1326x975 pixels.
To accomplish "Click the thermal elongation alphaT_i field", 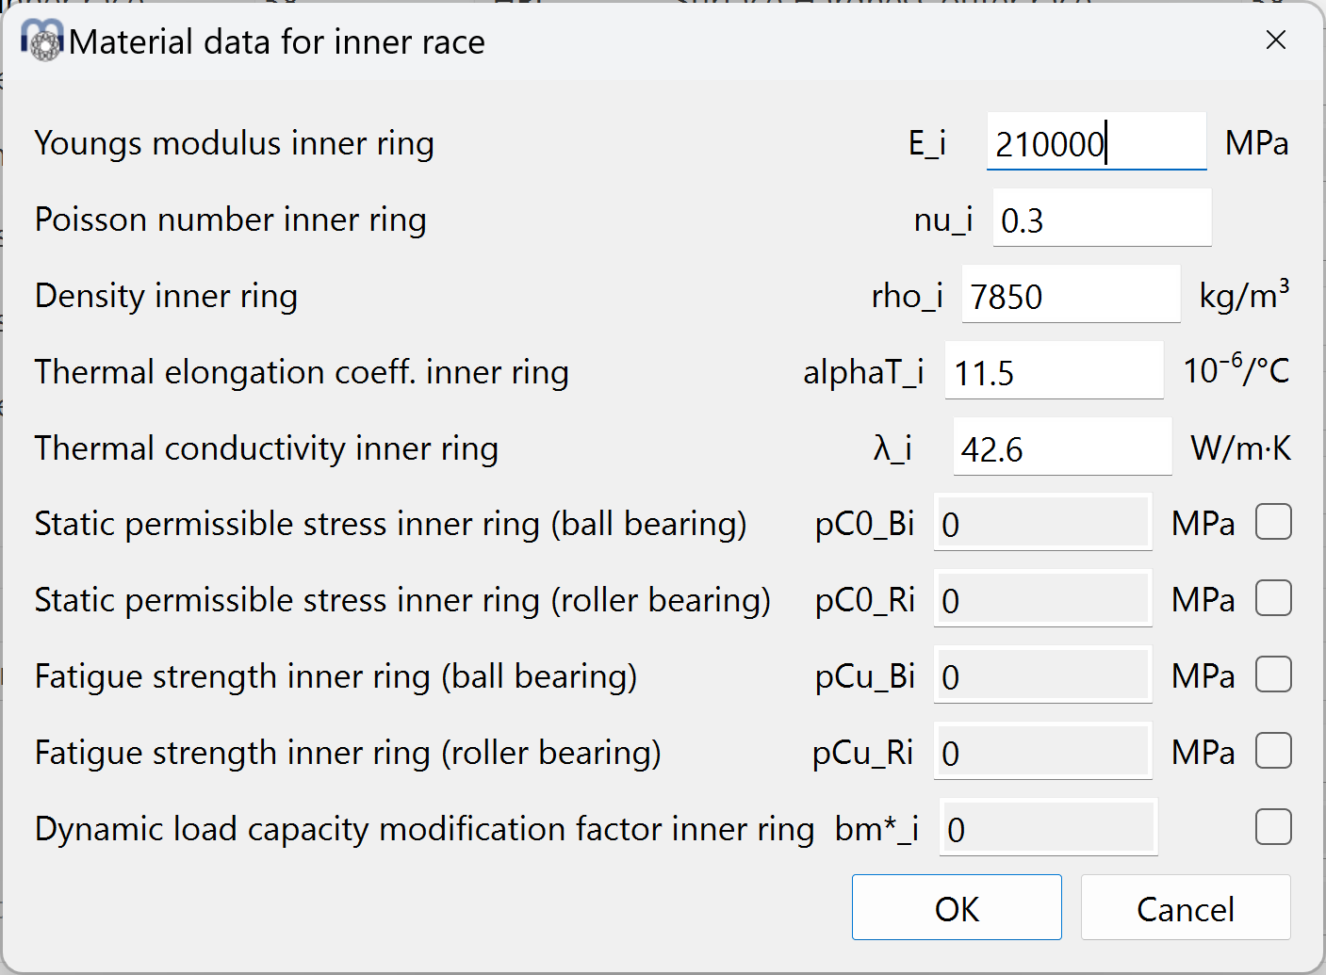I will (x=1054, y=371).
